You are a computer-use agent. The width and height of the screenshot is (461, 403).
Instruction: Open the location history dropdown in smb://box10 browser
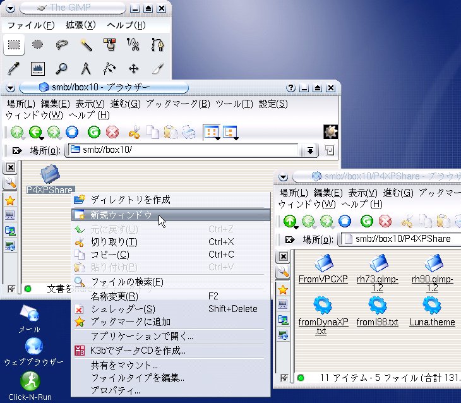[310, 150]
